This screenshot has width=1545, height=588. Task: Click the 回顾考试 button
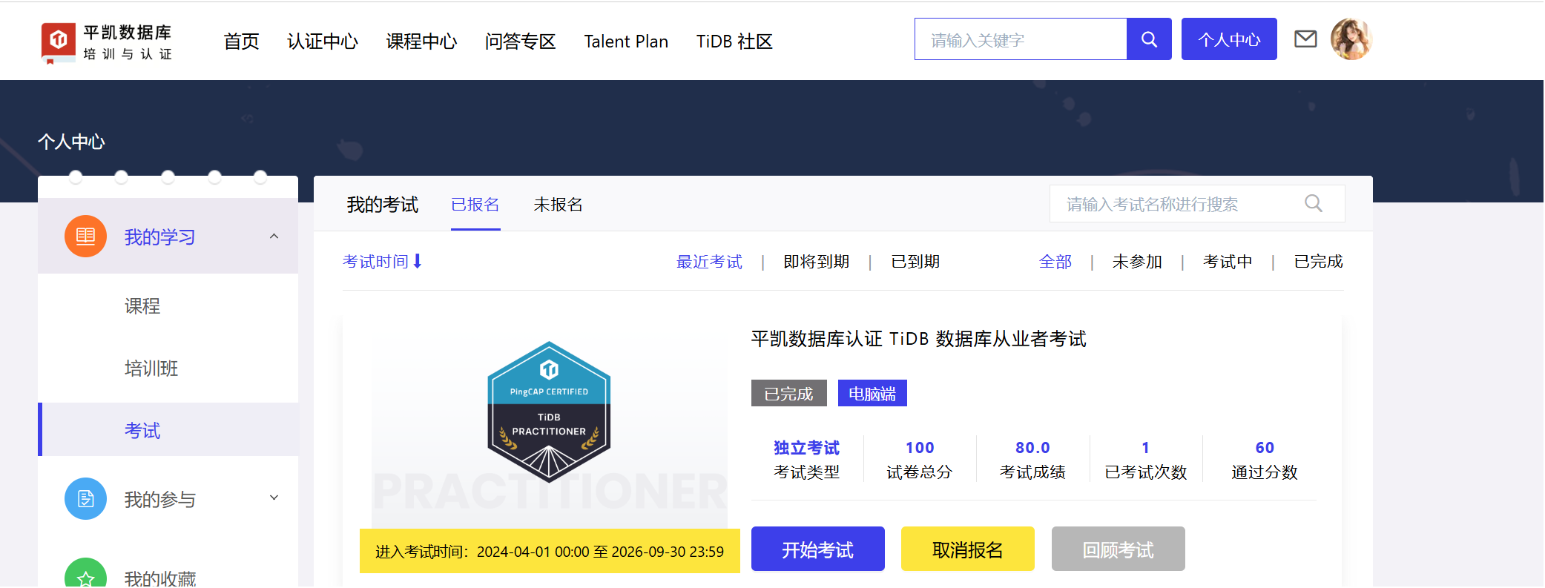(x=1119, y=549)
